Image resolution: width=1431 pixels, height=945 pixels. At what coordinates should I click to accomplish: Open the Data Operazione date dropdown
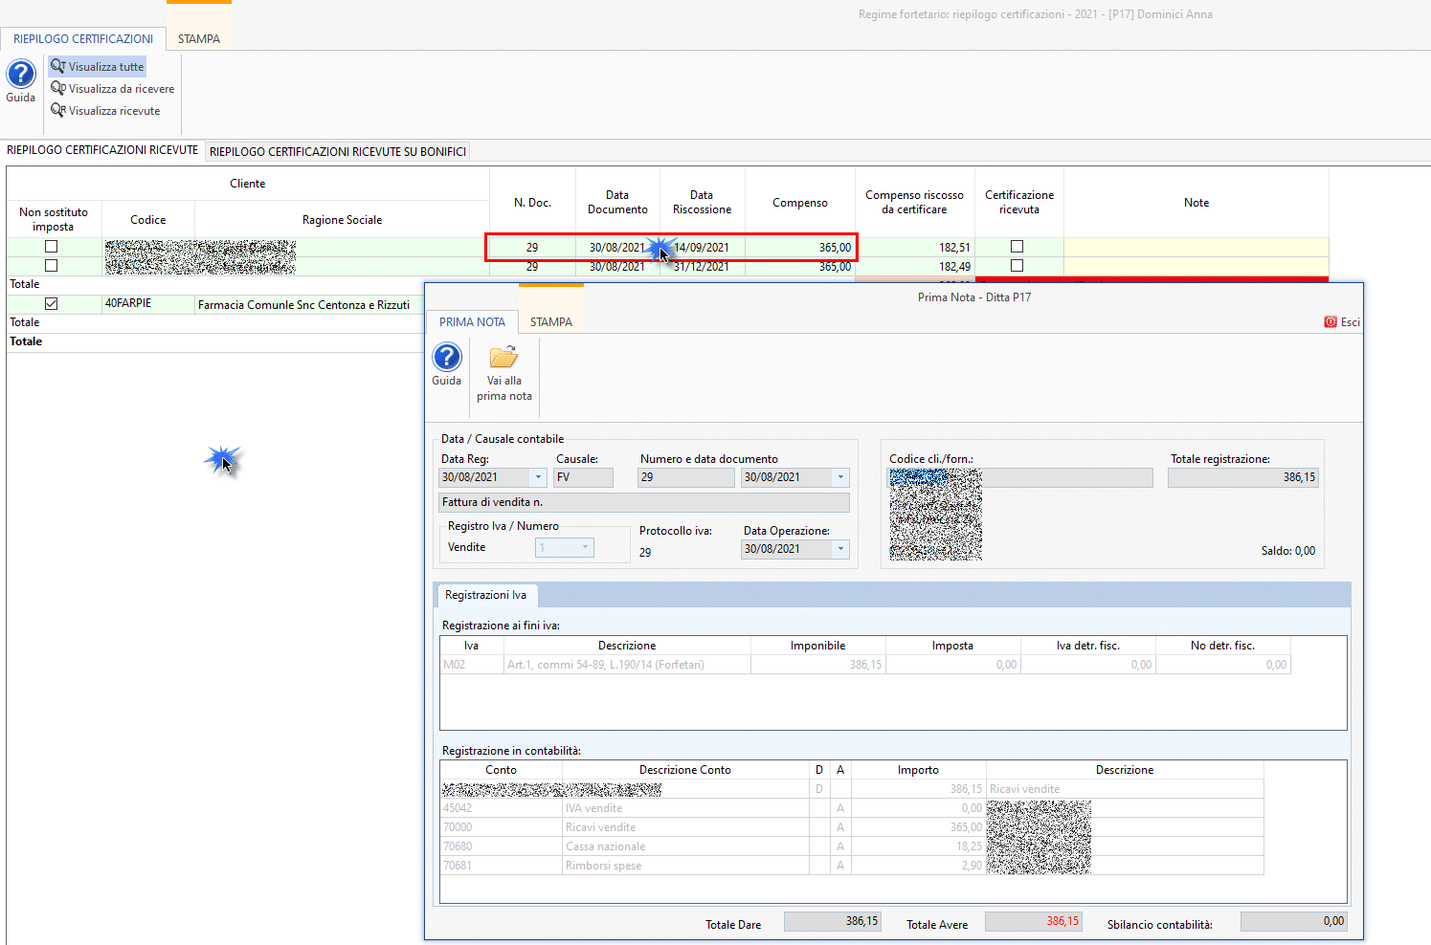841,549
